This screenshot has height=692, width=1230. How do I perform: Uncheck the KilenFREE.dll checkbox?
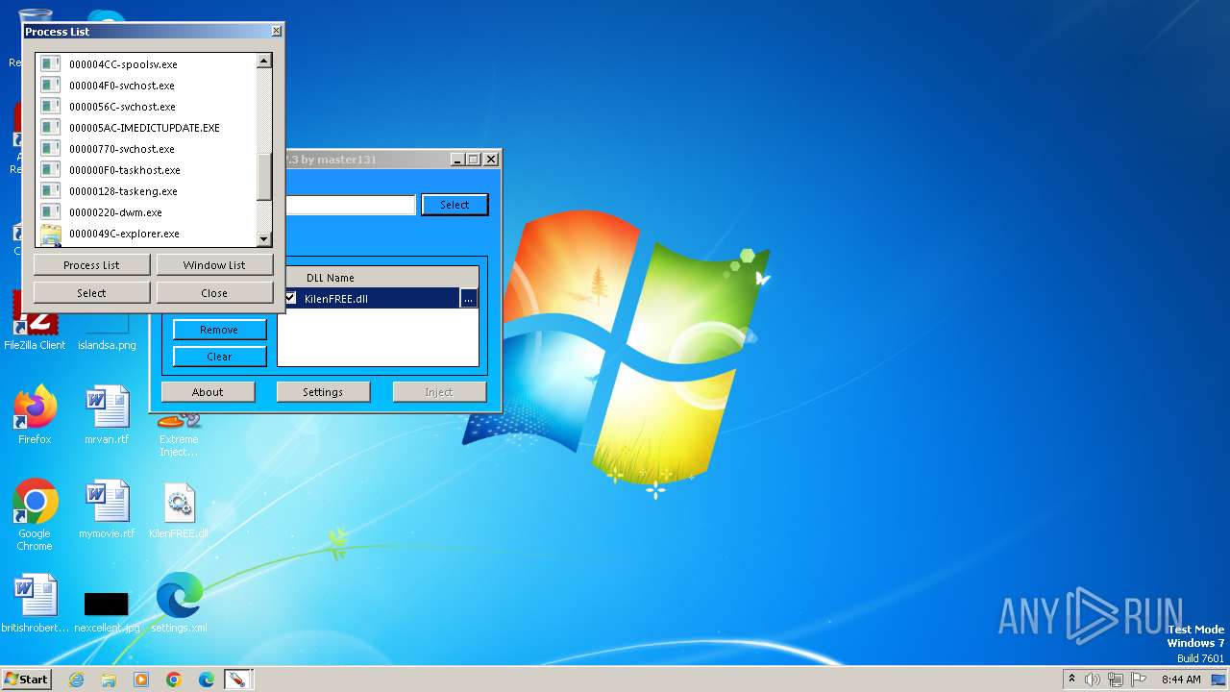[x=290, y=298]
